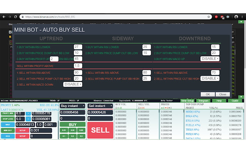This screenshot has height=153, width=246.
Task: Edit the stop loss percent 5.0 field
Action: click(x=20, y=119)
